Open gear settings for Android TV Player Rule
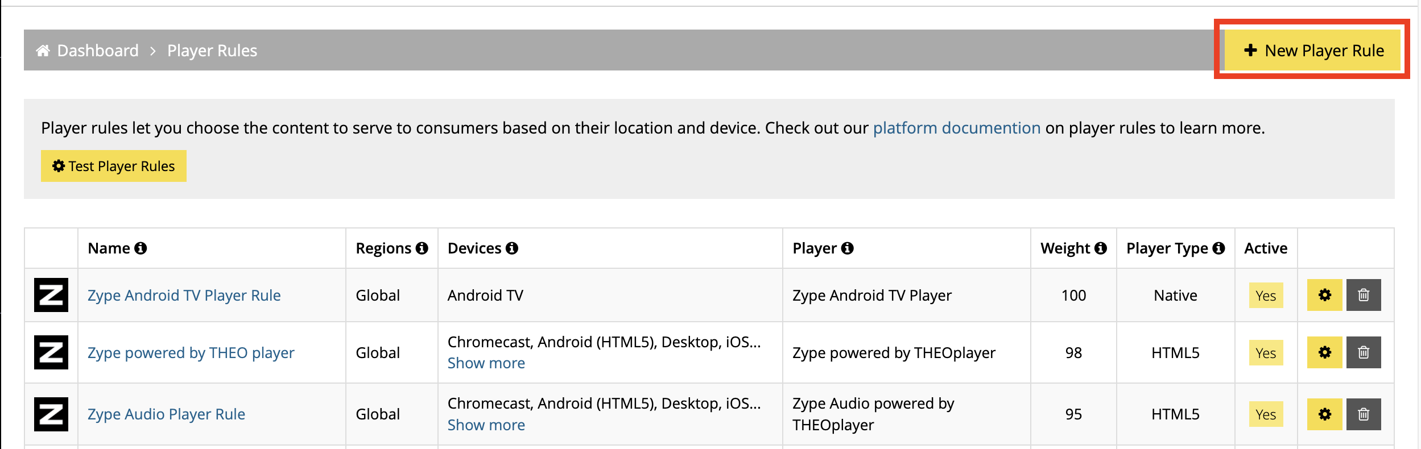Image resolution: width=1421 pixels, height=449 pixels. pos(1324,295)
